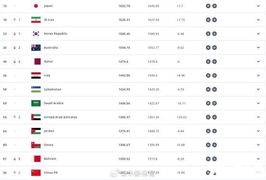Expand the Japan row details chevron
This screenshot has height=180, width=266.
pyautogui.click(x=258, y=6)
